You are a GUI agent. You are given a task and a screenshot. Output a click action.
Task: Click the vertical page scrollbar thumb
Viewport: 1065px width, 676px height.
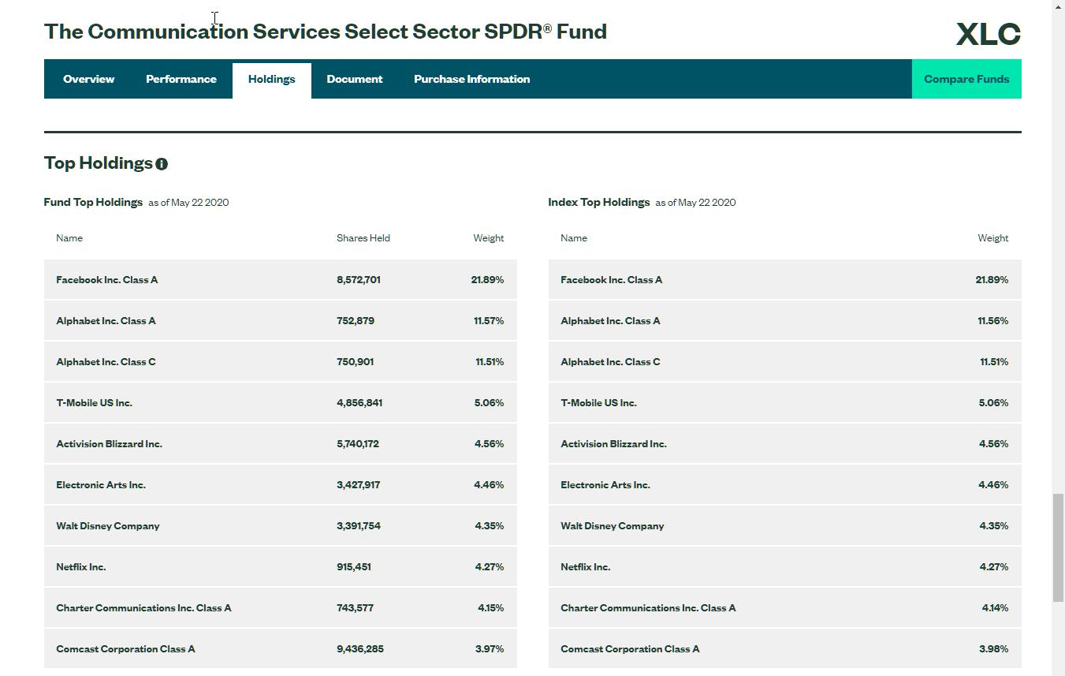tap(1058, 547)
